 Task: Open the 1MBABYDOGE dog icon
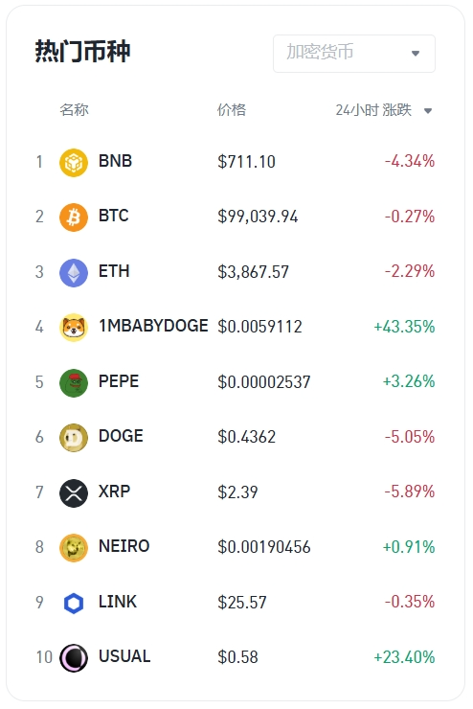coord(74,327)
